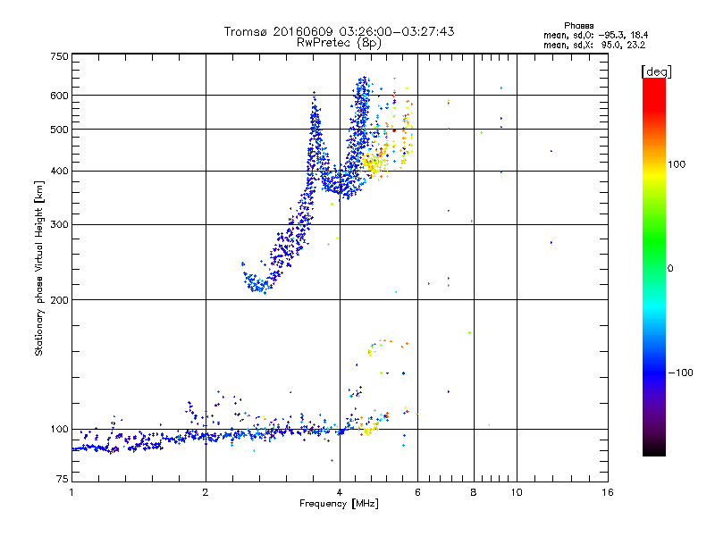The height and width of the screenshot is (536, 715).
Task: Click the x-axis '6' tick label
Action: pyautogui.click(x=417, y=492)
